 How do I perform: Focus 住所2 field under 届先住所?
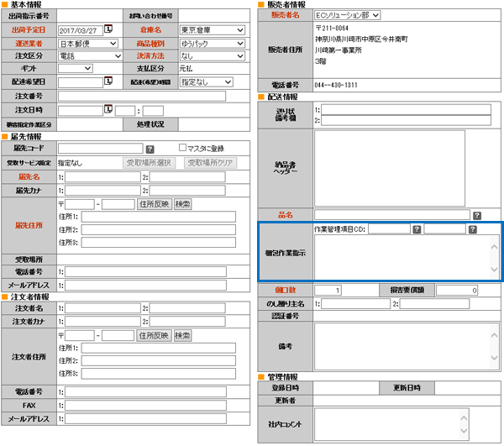[x=159, y=229]
